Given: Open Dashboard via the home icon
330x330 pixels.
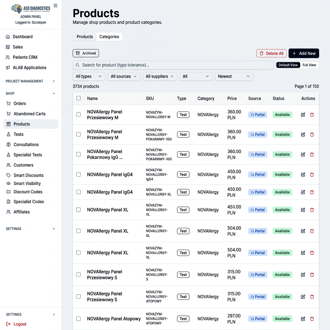Looking at the screenshot, I should (8, 37).
